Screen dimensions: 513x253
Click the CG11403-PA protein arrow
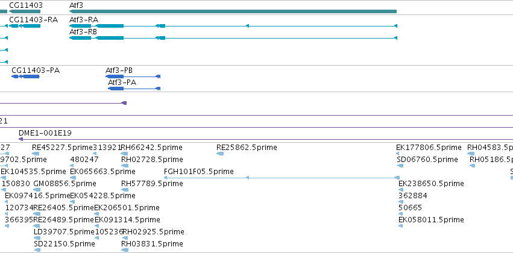tap(25, 76)
